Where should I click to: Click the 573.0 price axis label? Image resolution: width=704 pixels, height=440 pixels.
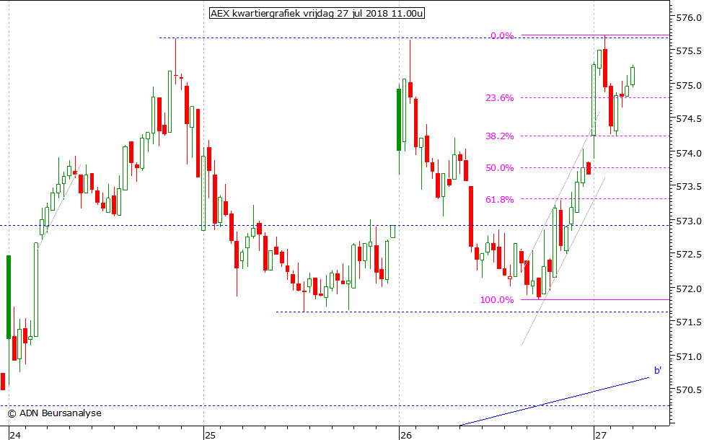click(688, 221)
